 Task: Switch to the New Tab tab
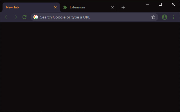click(31, 7)
